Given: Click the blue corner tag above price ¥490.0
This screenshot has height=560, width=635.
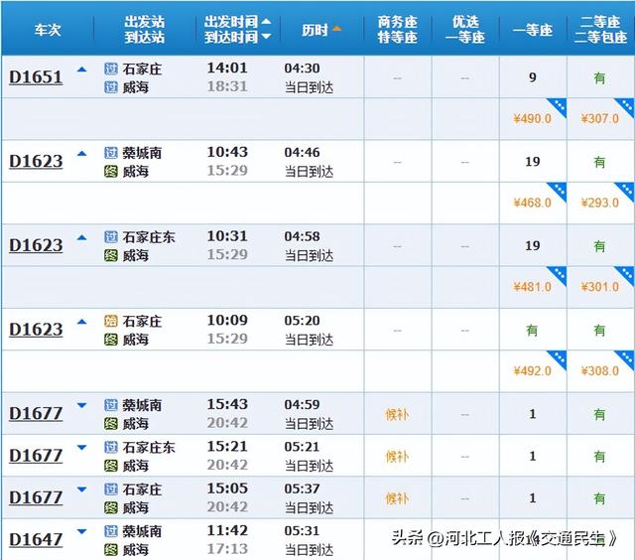Looking at the screenshot, I should pos(559,105).
